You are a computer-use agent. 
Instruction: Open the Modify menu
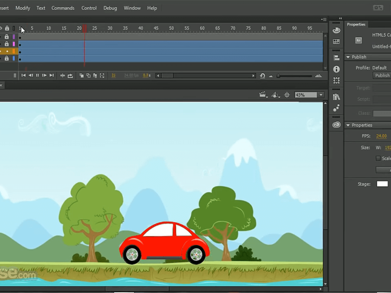(22, 8)
